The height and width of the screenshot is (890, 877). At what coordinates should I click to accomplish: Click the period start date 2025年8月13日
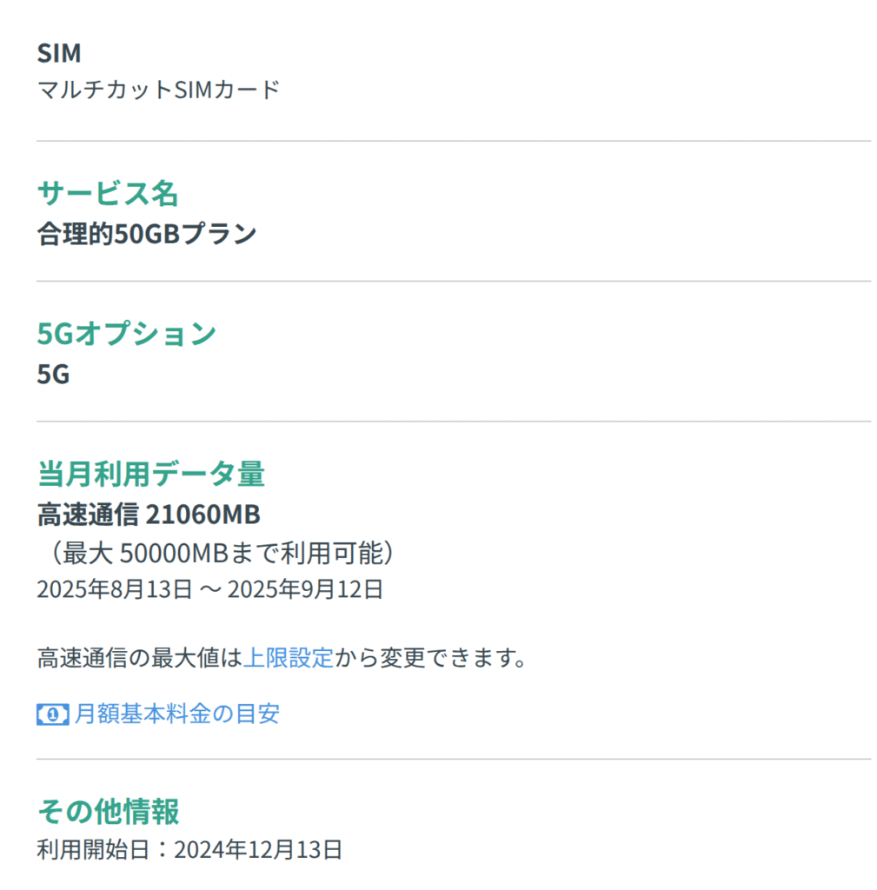point(114,589)
